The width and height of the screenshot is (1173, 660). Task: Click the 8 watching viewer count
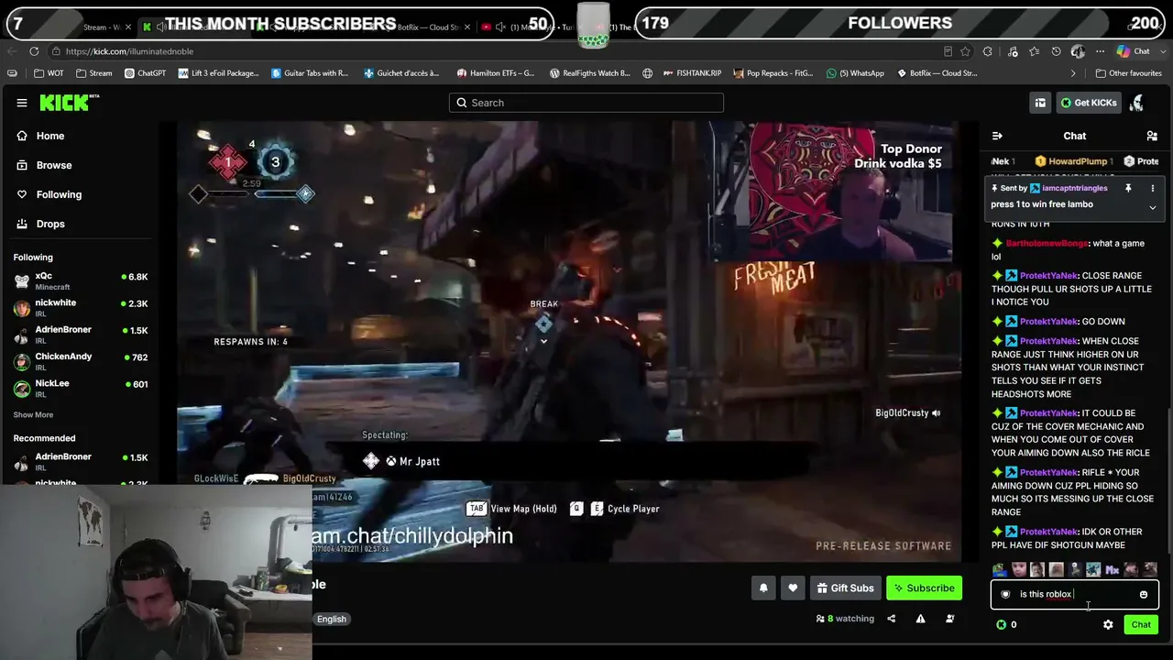click(845, 619)
